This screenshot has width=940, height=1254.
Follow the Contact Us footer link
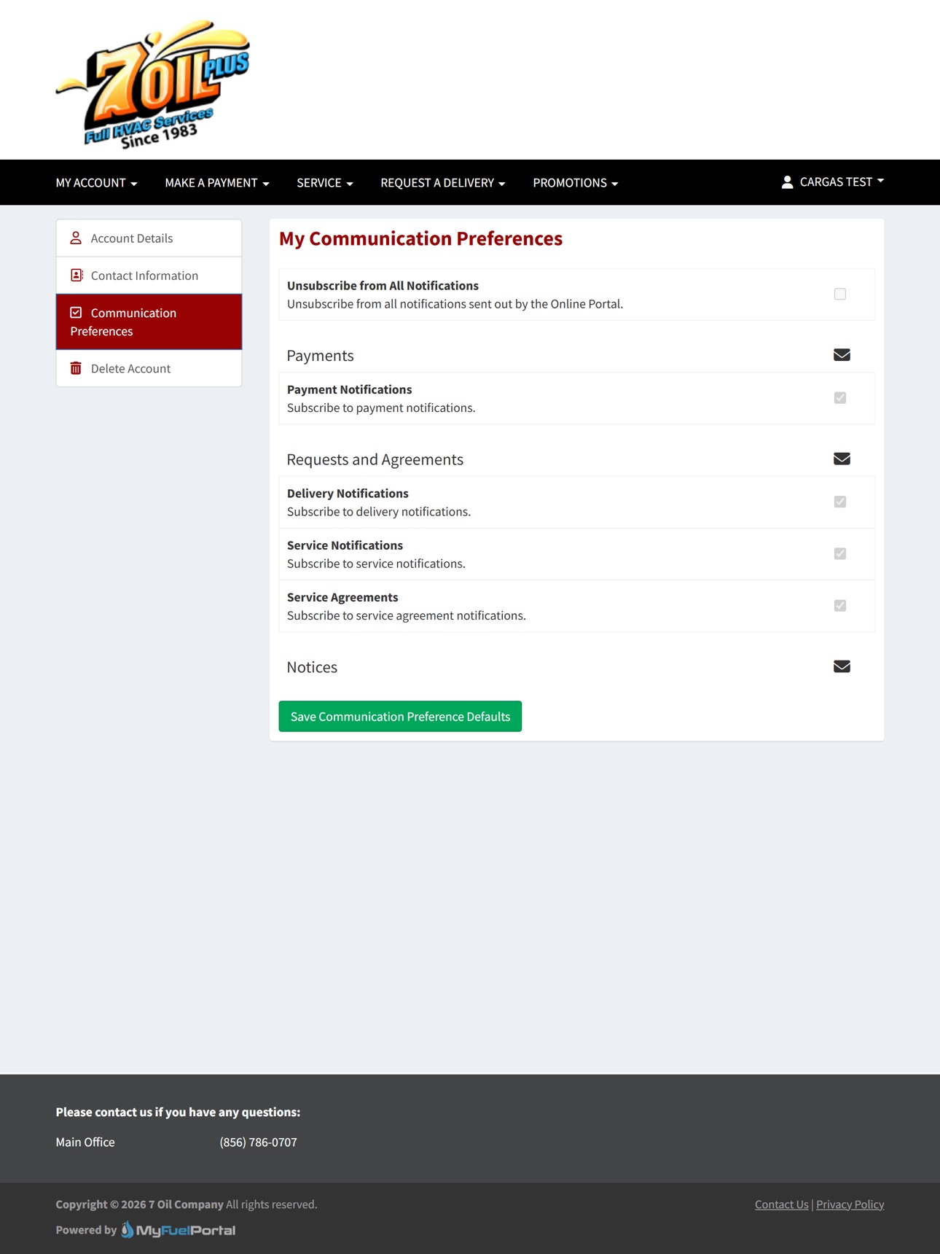tap(782, 1204)
